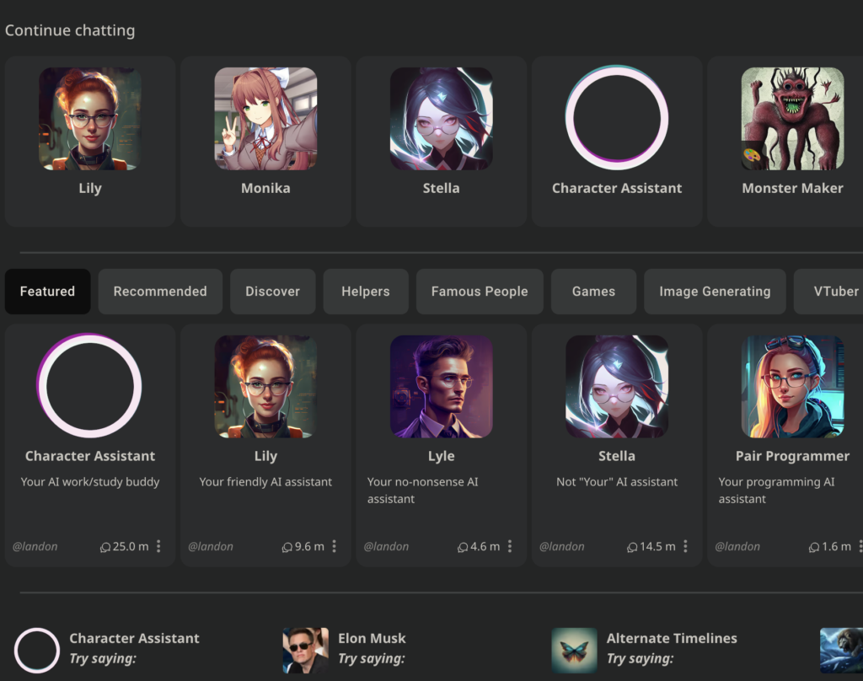Click @landon link on Stella card

click(x=561, y=547)
